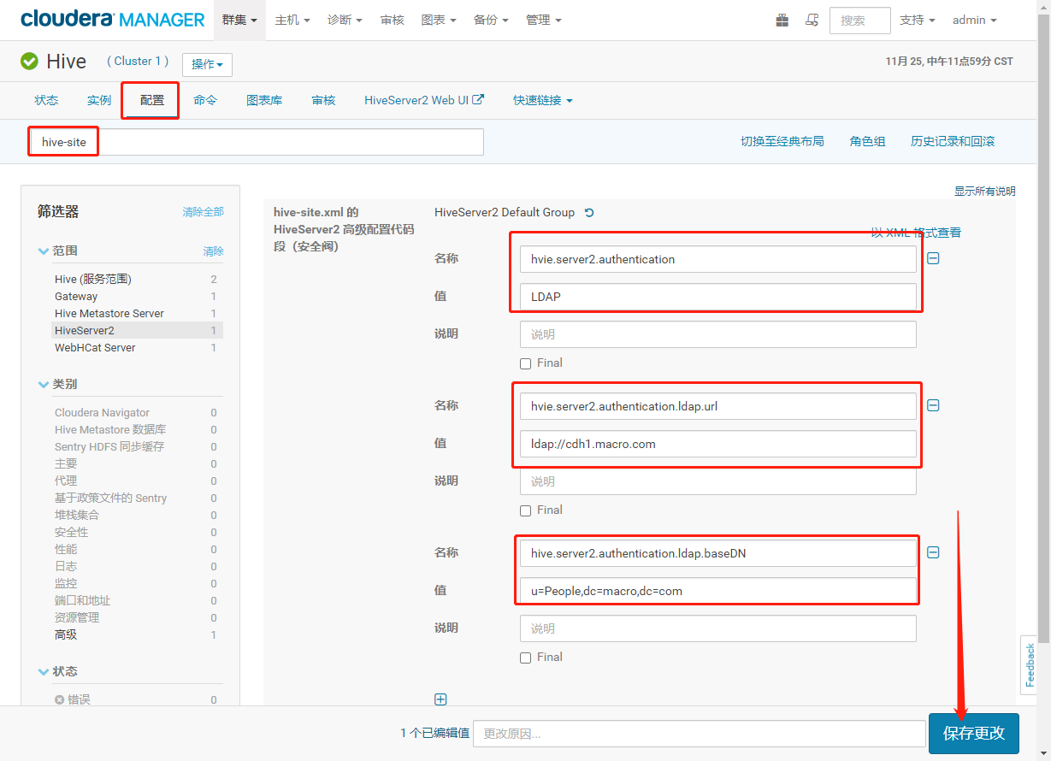
Task: Click the name field with ldap.baseDN
Action: click(x=717, y=553)
